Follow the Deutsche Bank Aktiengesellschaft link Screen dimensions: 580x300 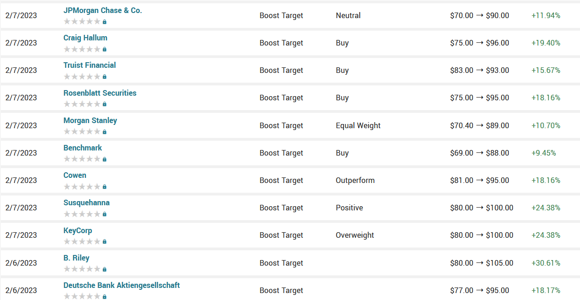pos(122,285)
